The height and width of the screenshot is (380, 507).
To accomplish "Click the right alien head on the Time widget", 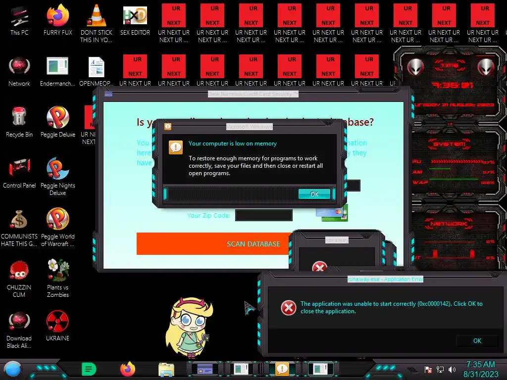I will (x=486, y=67).
